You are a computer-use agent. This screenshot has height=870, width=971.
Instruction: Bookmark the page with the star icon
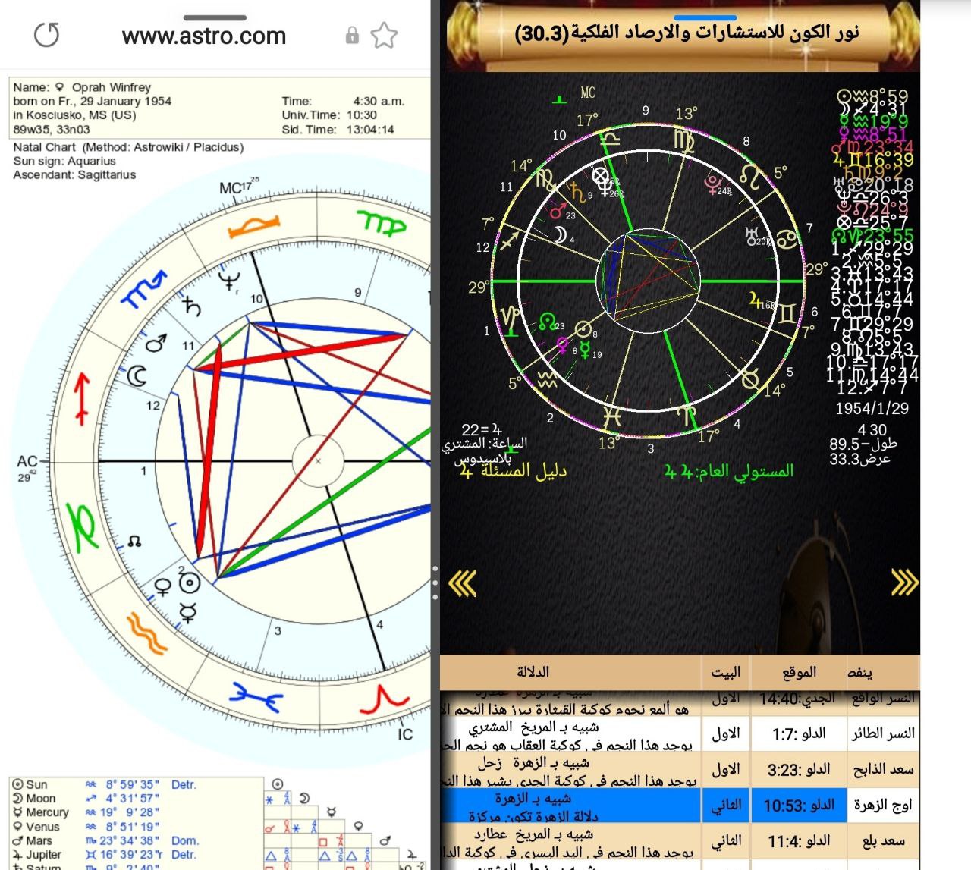tap(385, 36)
